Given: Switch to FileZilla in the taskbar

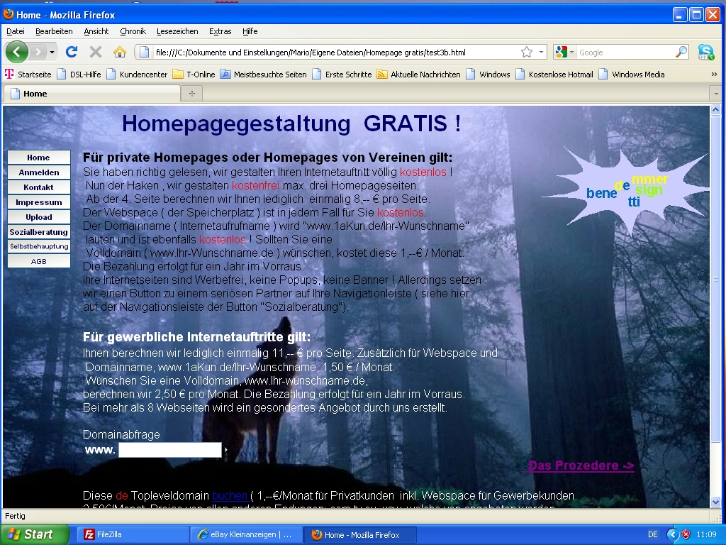Looking at the screenshot, I should point(132,534).
